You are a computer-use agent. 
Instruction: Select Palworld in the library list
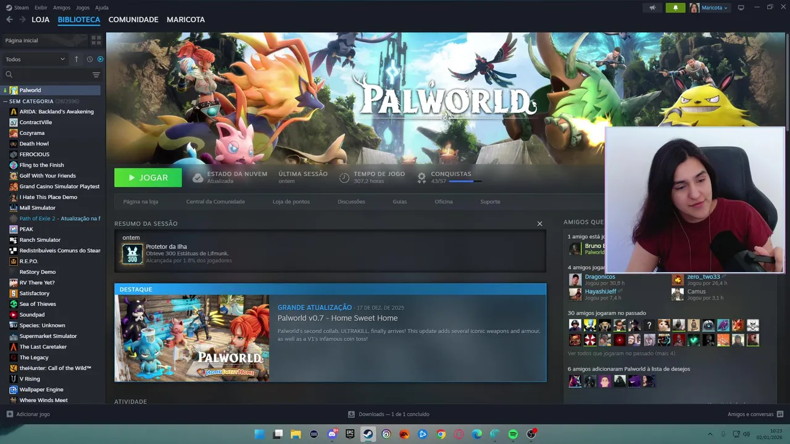coord(51,90)
